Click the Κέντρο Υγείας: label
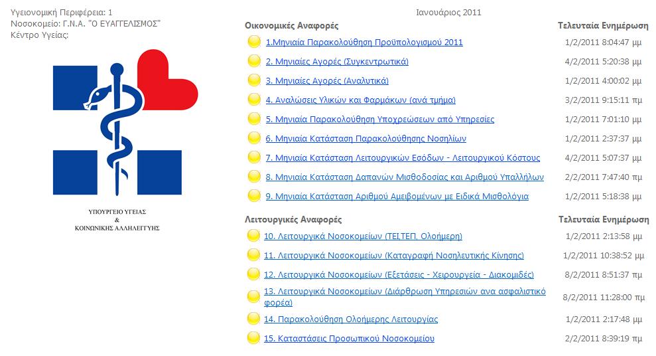656x356 pixels. [39, 35]
